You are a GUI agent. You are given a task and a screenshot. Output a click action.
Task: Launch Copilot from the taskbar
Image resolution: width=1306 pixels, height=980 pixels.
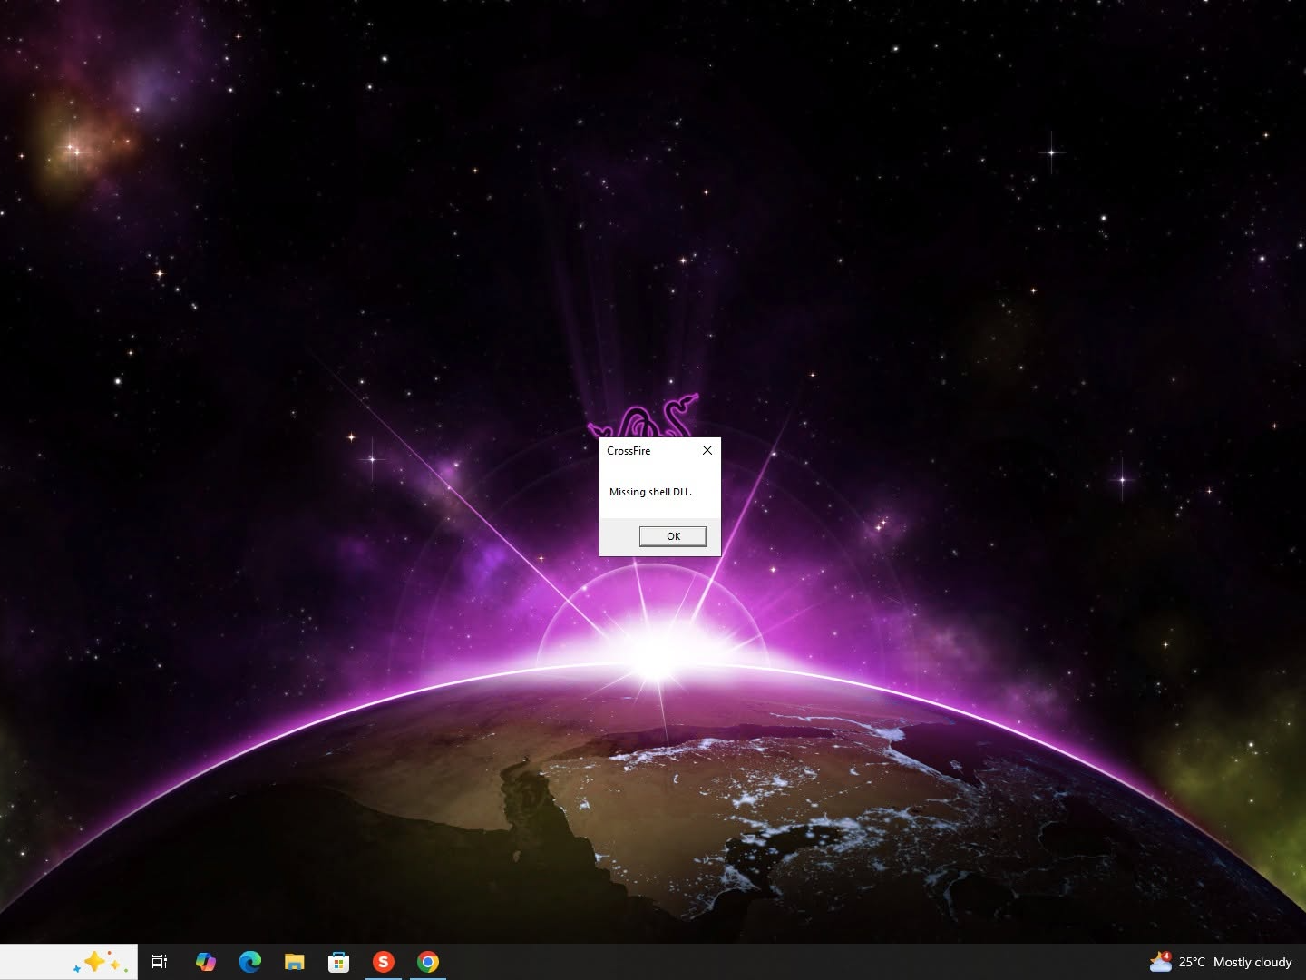[x=206, y=962]
